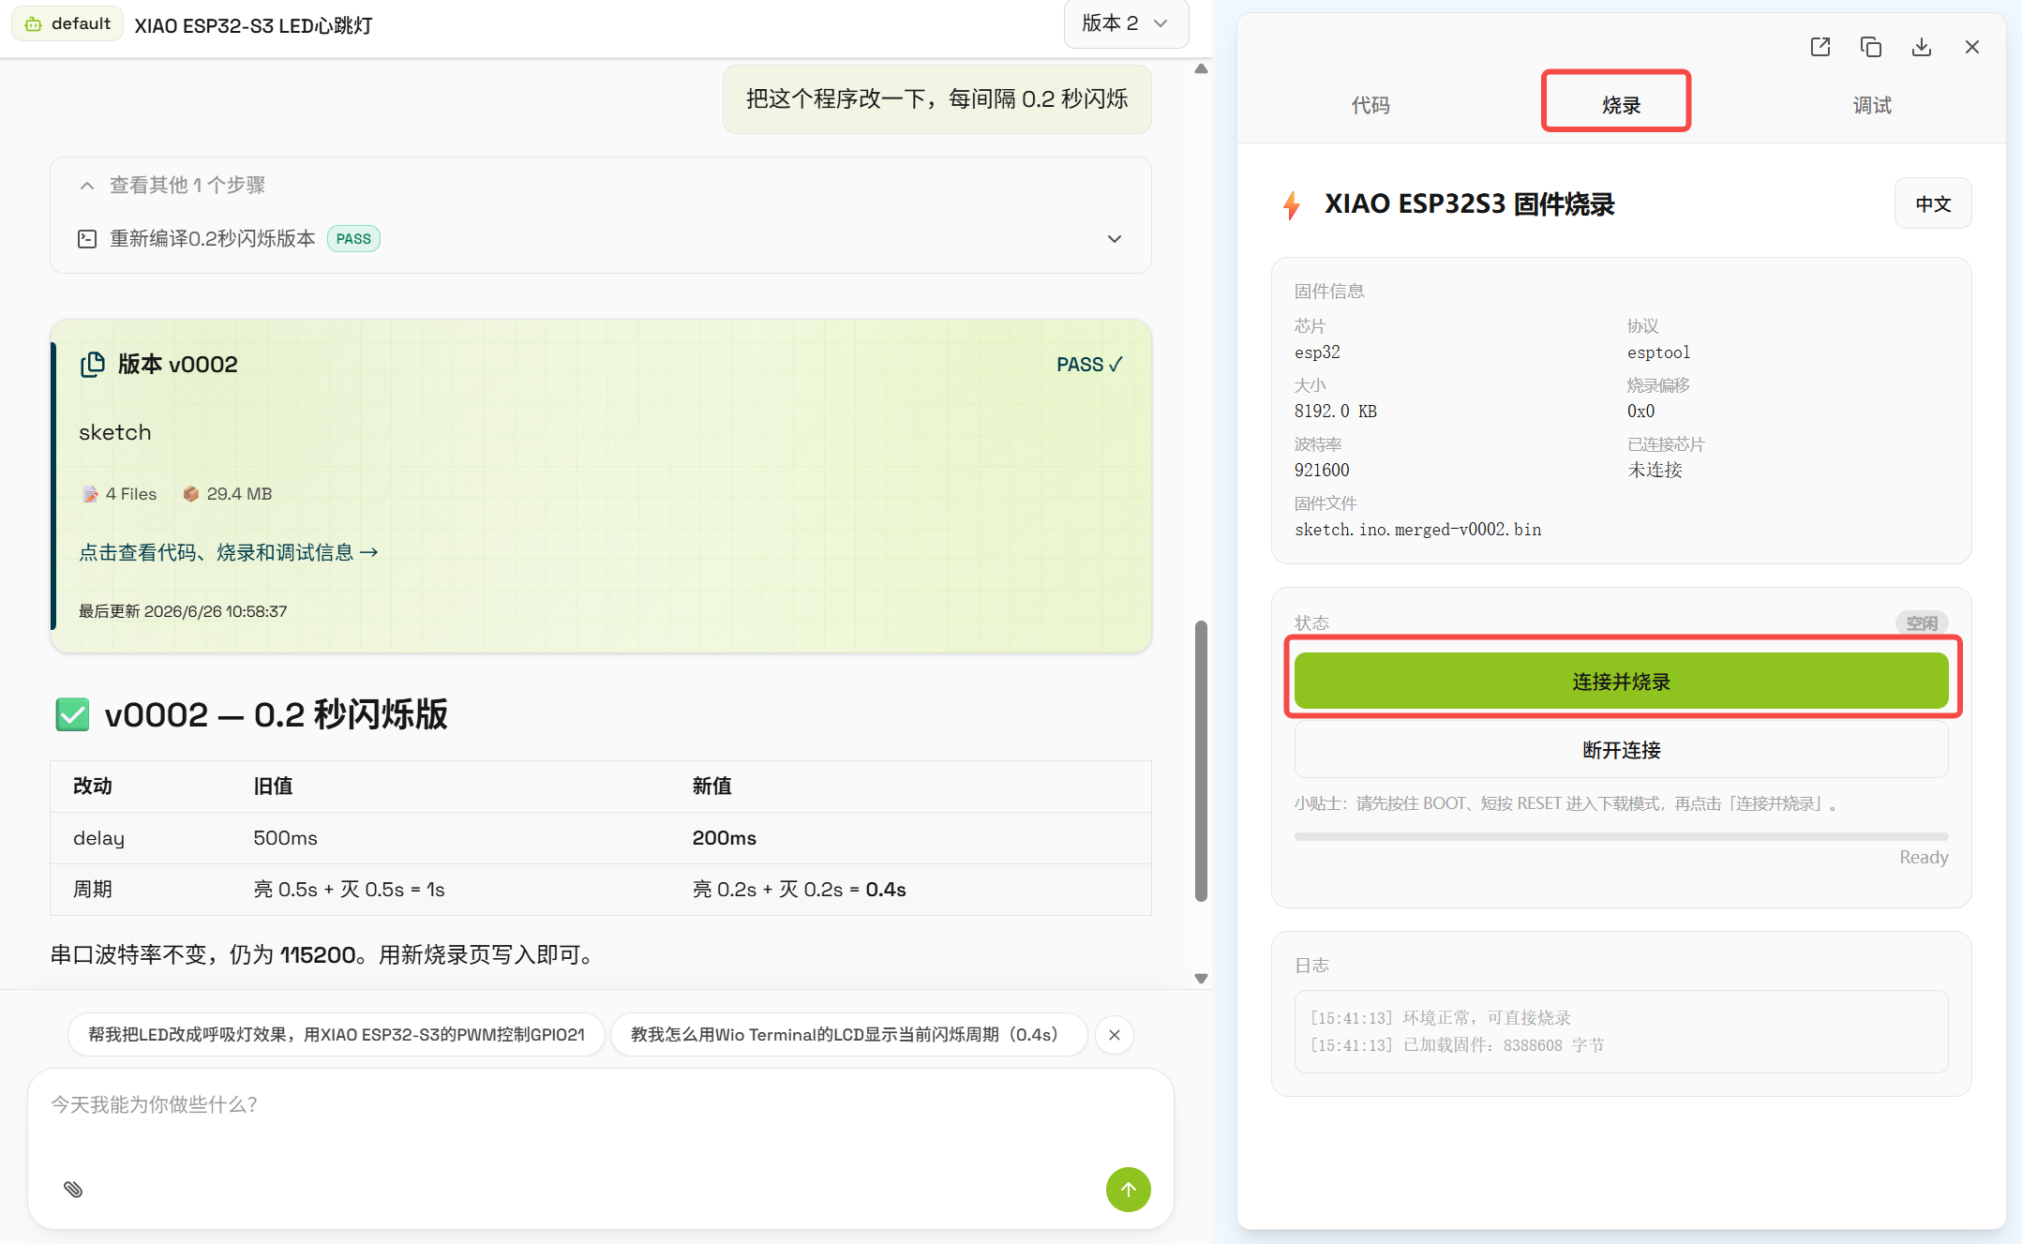Click the size value 8192.0 KB
This screenshot has width=2022, height=1244.
coord(1336,412)
